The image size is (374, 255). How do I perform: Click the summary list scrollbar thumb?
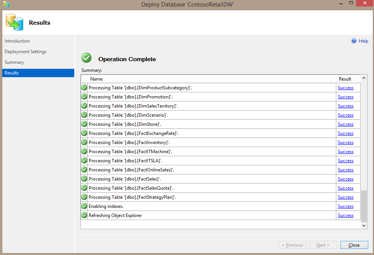click(364, 206)
